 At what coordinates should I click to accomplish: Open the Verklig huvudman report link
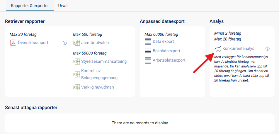point(97,87)
